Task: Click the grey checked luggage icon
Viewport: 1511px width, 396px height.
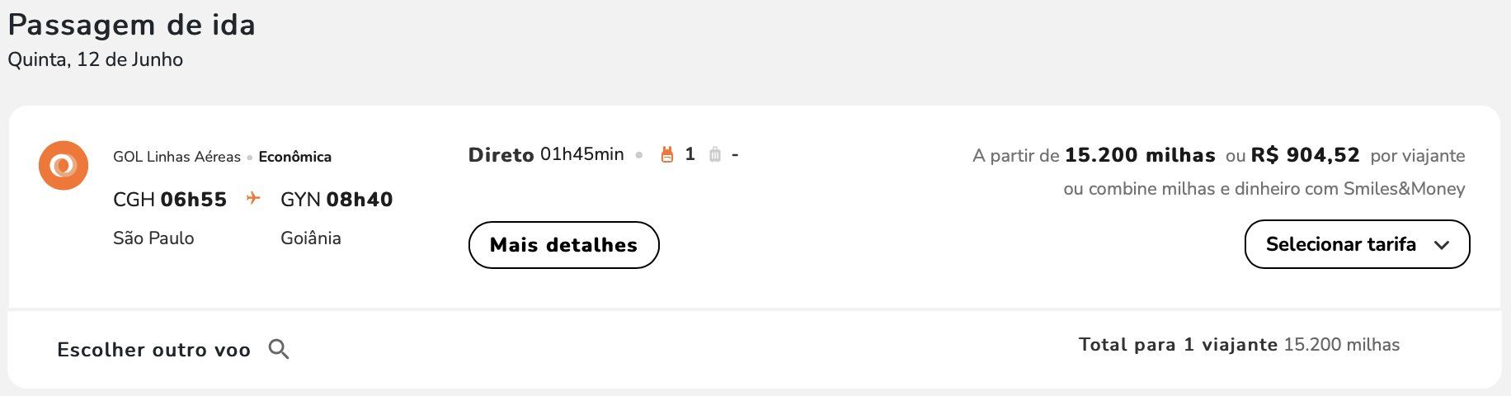Action: [x=715, y=154]
